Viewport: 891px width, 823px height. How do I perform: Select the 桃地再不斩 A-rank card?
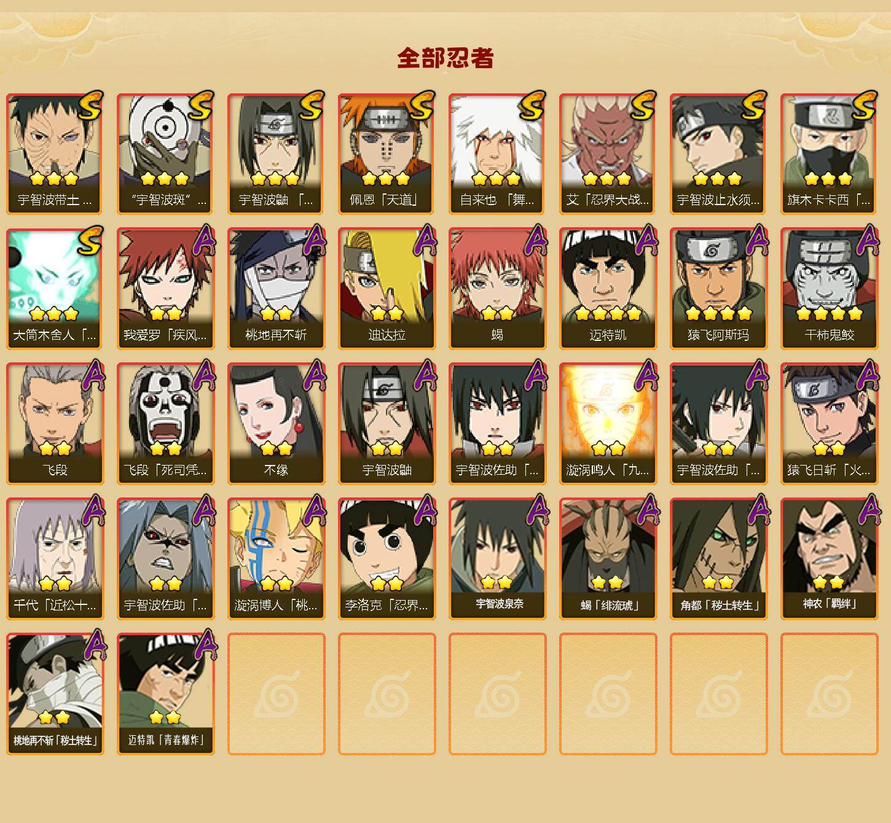(x=276, y=289)
